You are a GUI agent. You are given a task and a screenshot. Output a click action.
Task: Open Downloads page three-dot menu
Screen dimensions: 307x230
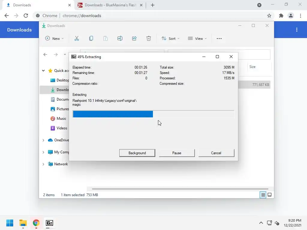(297, 30)
